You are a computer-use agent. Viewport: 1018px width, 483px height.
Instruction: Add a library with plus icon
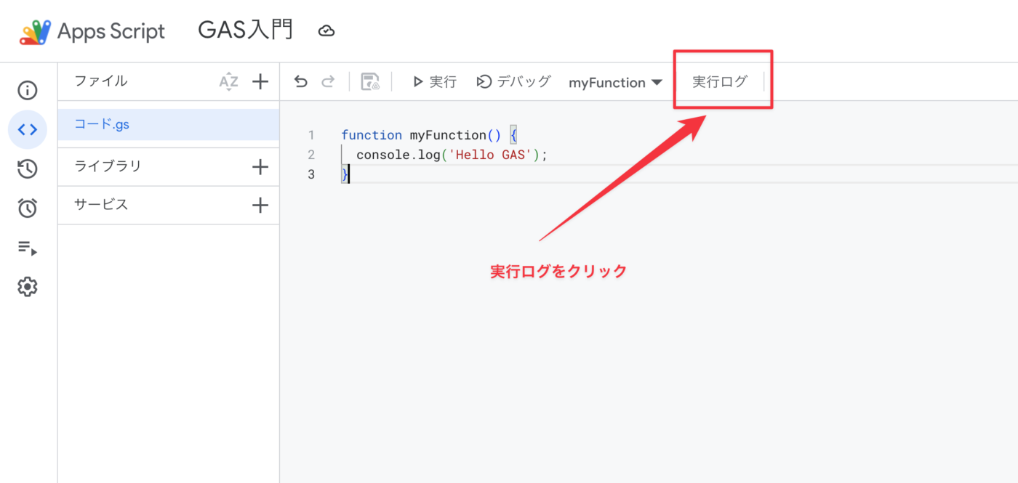[x=260, y=167]
